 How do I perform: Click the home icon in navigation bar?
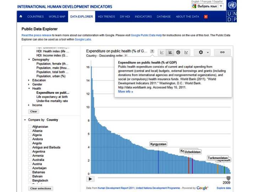click(21, 17)
